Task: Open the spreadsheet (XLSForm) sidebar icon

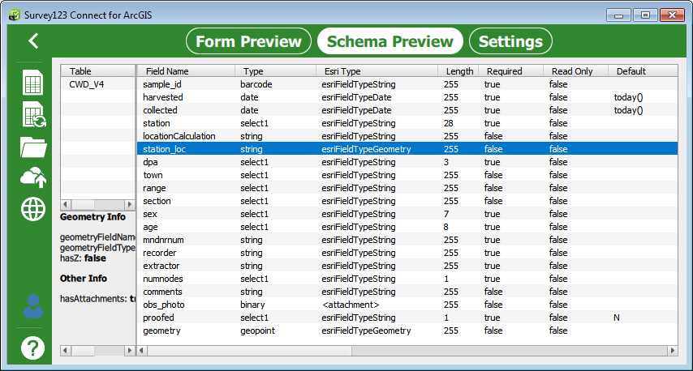Action: tap(33, 83)
